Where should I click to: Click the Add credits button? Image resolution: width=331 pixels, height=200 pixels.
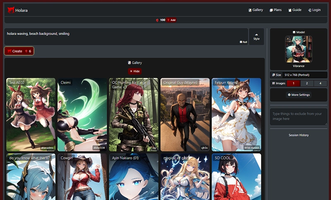(171, 20)
